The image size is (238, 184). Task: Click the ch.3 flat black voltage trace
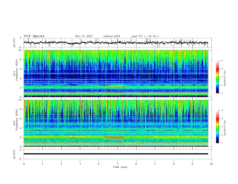coord(116,154)
